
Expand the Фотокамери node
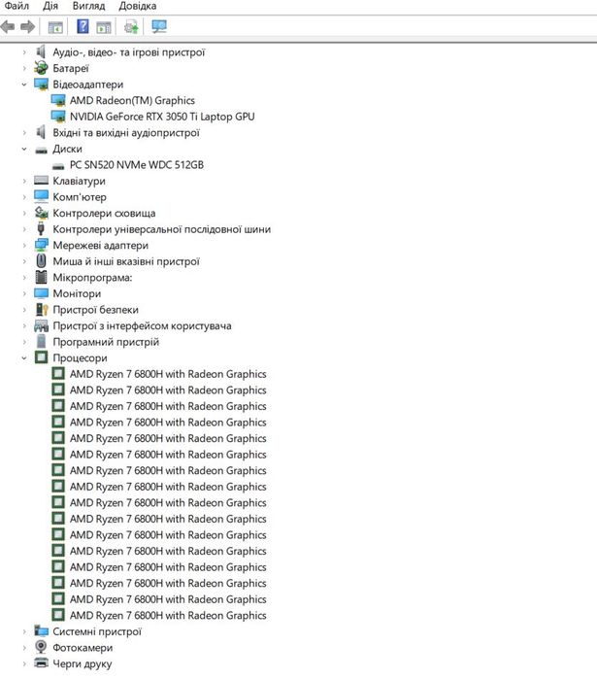[x=24, y=648]
